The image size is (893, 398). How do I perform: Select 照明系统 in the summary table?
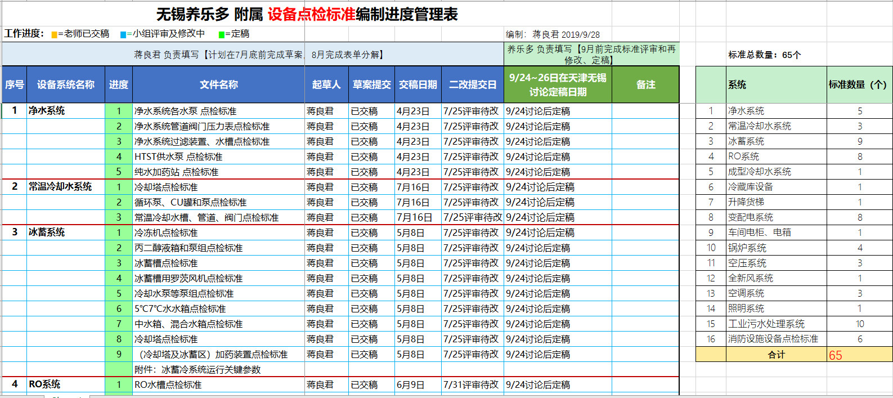pos(777,308)
